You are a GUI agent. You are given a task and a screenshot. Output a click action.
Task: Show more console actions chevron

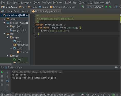point(8,91)
